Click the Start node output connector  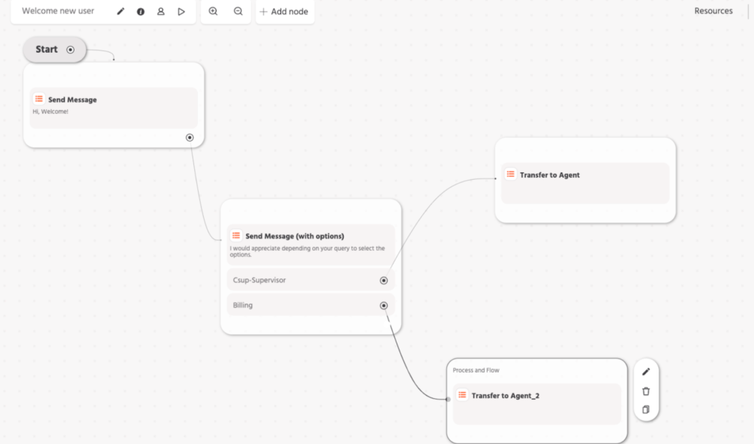coord(71,50)
